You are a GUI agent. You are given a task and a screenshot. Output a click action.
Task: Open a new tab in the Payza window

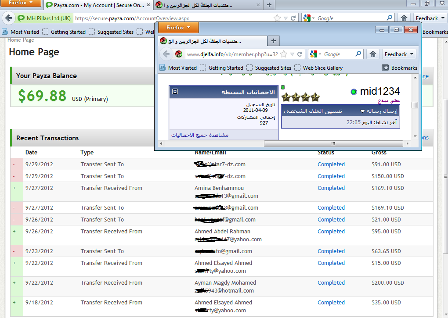(x=269, y=5)
